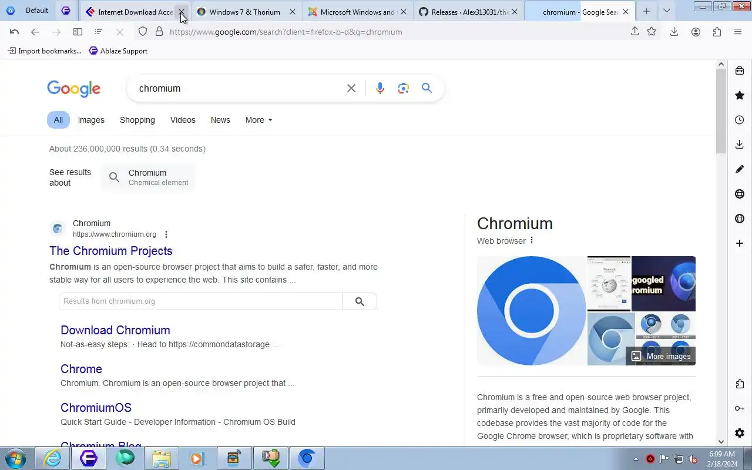Click the Floorp pinned tab icon
Image resolution: width=752 pixels, height=470 pixels.
[66, 11]
